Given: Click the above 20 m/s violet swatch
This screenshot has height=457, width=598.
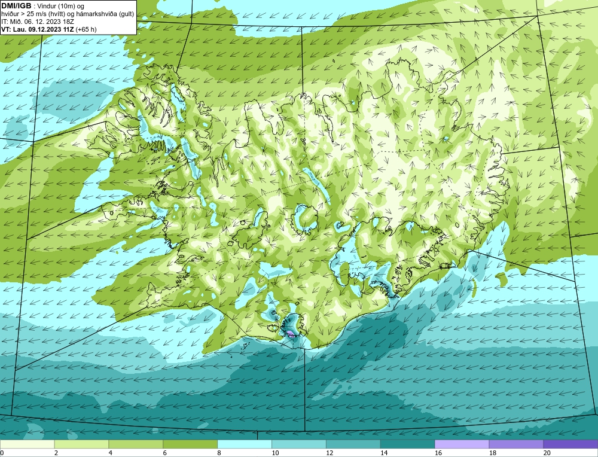Looking at the screenshot, I should [x=570, y=444].
